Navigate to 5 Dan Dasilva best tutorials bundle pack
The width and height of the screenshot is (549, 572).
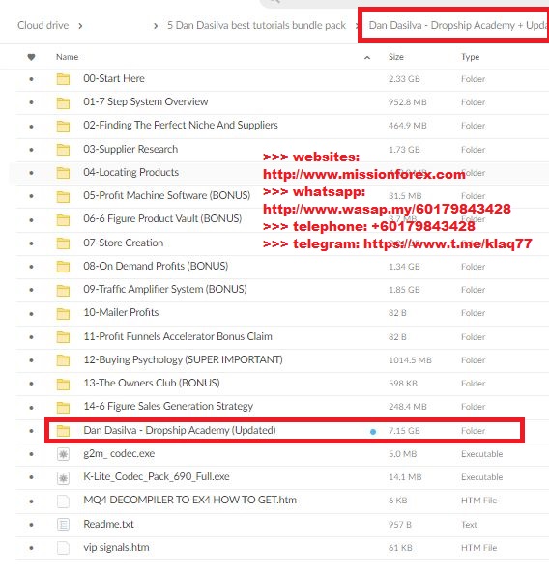(x=256, y=25)
